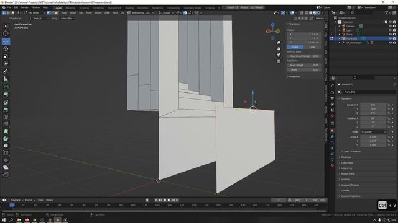Expand the Custom Properties panel
398x223 pixels.
(x=350, y=196)
